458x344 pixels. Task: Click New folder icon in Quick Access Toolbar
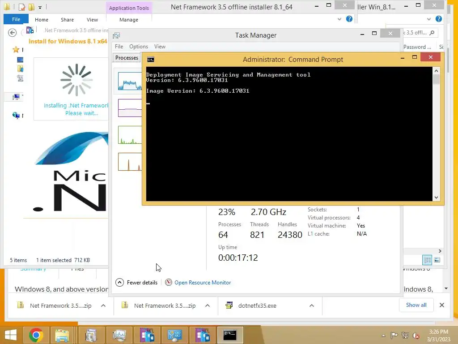[31, 7]
